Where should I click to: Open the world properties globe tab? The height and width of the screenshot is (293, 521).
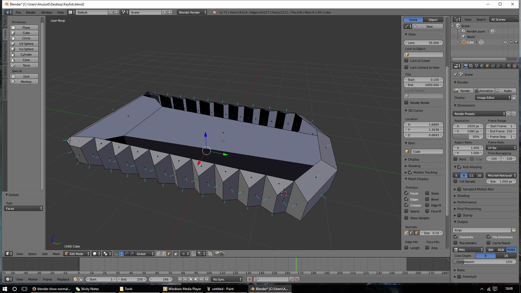[482, 66]
